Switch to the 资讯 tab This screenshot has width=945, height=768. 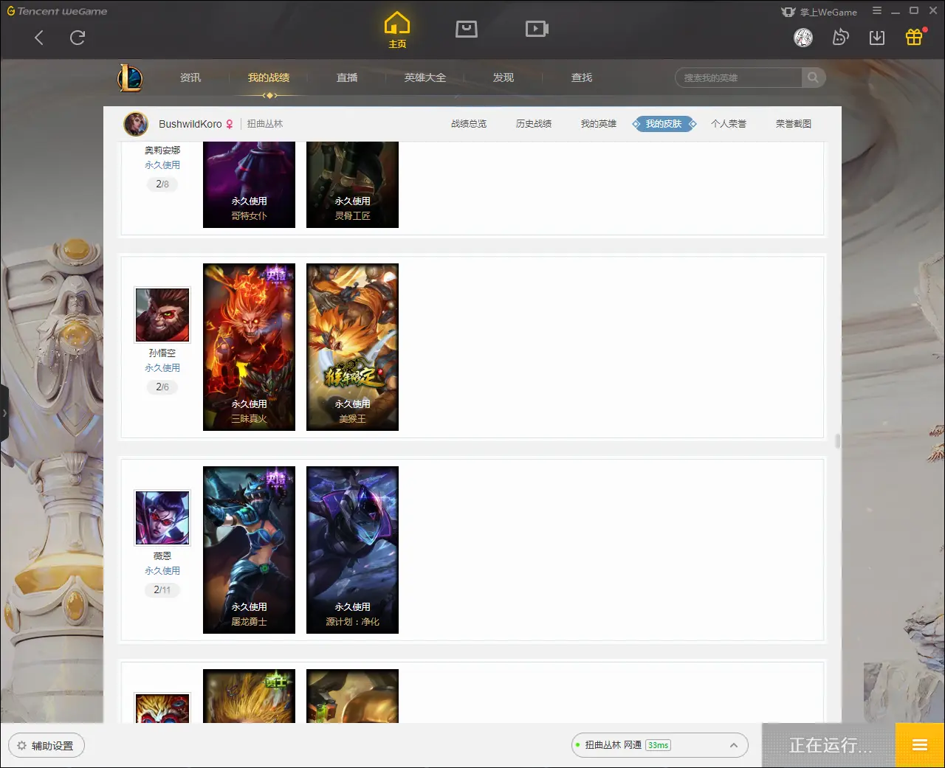[x=190, y=77]
